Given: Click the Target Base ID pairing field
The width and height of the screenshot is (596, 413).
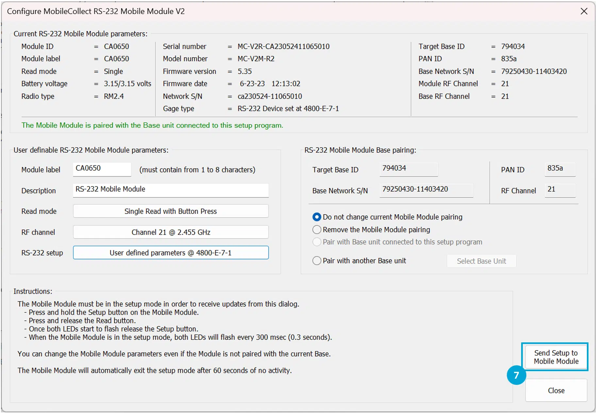Looking at the screenshot, I should (x=408, y=169).
